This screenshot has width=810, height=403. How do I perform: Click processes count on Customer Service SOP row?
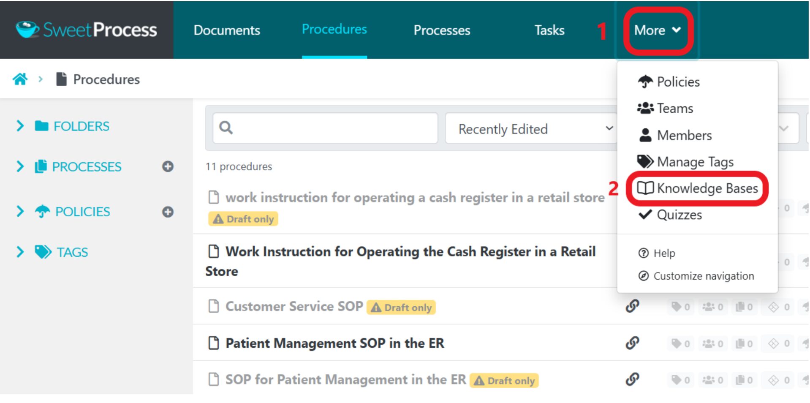point(744,307)
